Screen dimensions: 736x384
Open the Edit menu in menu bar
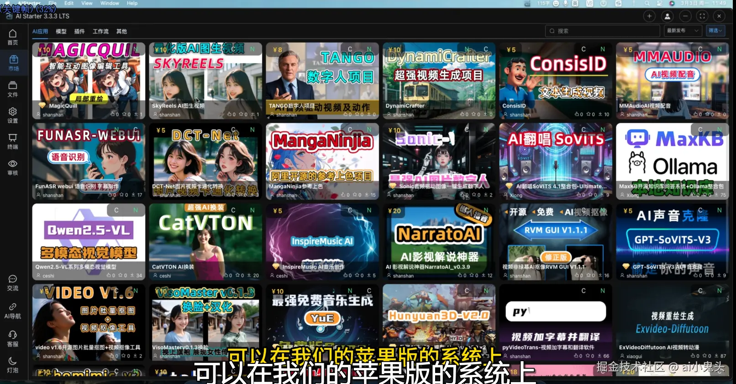tap(69, 3)
